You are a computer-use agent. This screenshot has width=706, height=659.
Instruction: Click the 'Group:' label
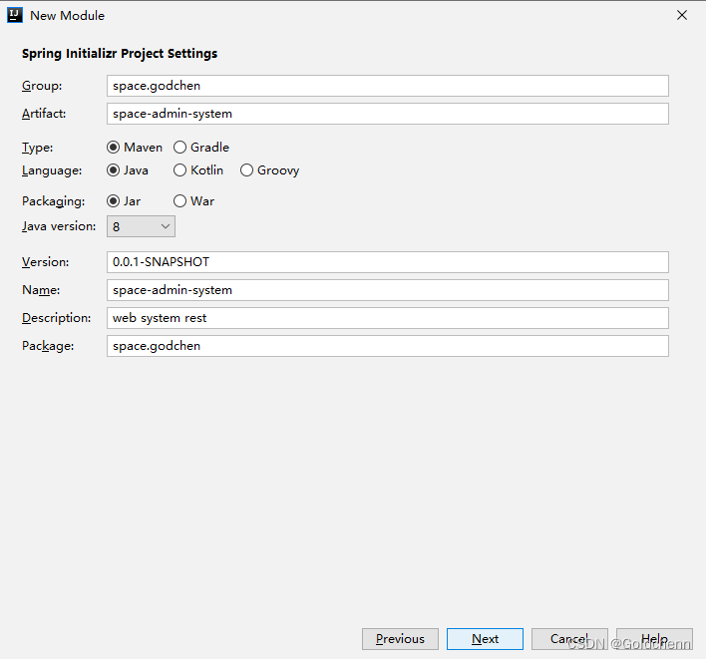tap(42, 86)
